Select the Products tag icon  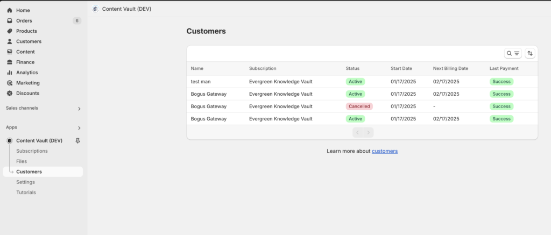tap(10, 31)
